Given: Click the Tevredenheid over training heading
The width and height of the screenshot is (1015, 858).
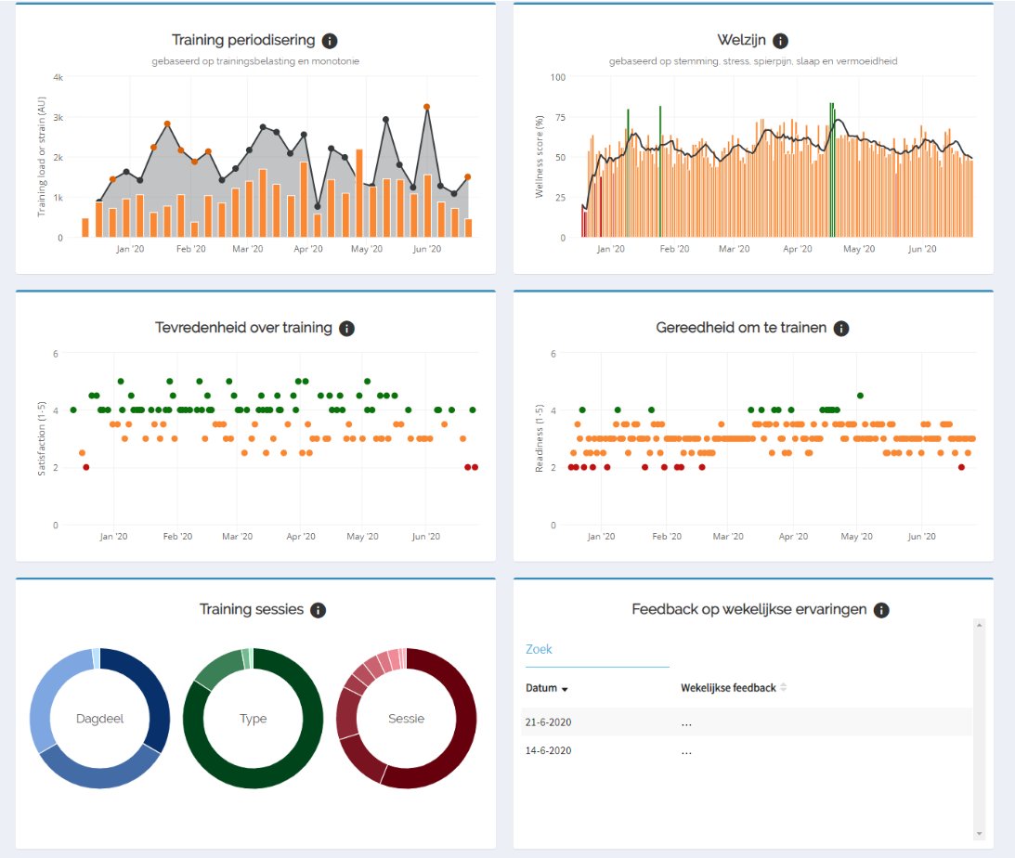Looking at the screenshot, I should (x=243, y=328).
